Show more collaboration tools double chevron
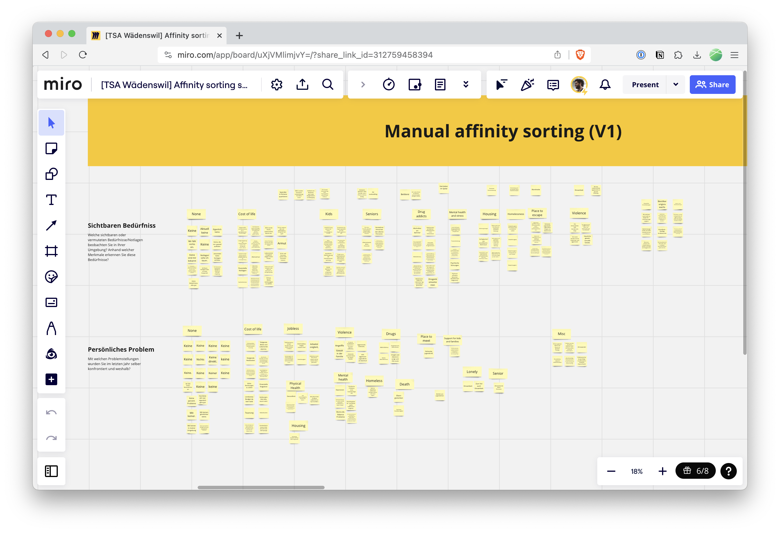Viewport: 780px width, 533px height. click(x=466, y=85)
